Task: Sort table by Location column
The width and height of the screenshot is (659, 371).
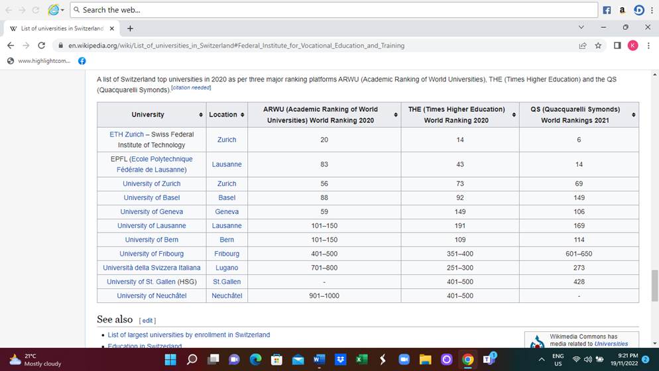Action: [243, 115]
